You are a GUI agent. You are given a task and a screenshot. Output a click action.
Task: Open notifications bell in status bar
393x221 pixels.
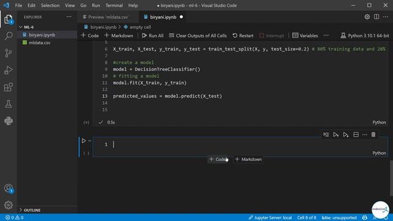[x=386, y=218]
